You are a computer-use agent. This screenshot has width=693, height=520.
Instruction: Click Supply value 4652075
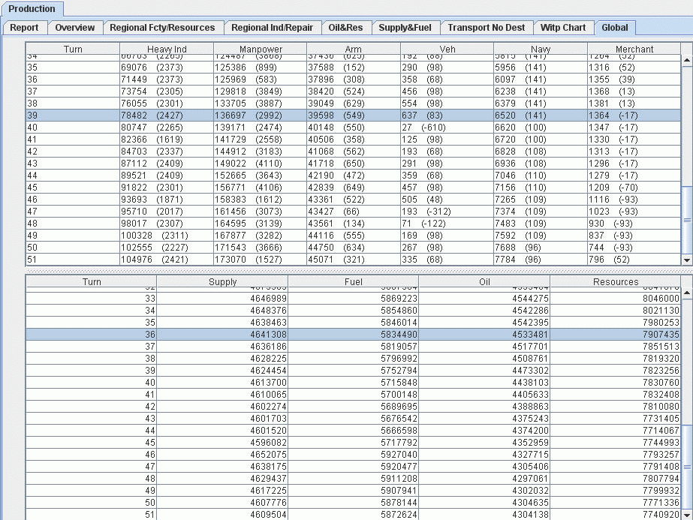(222, 454)
